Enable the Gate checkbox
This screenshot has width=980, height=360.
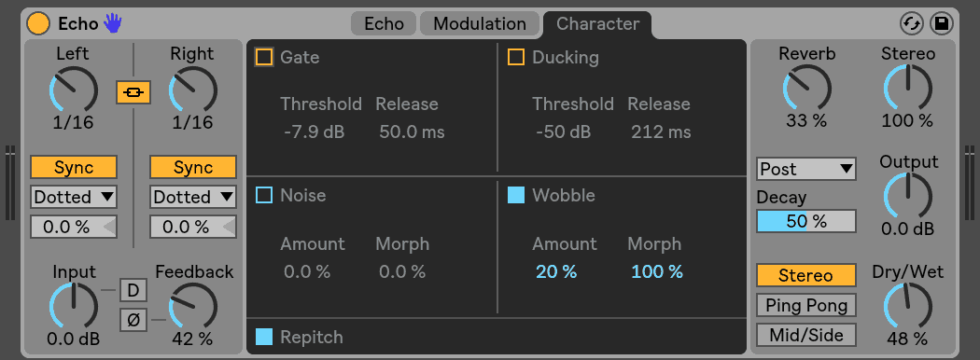point(264,58)
